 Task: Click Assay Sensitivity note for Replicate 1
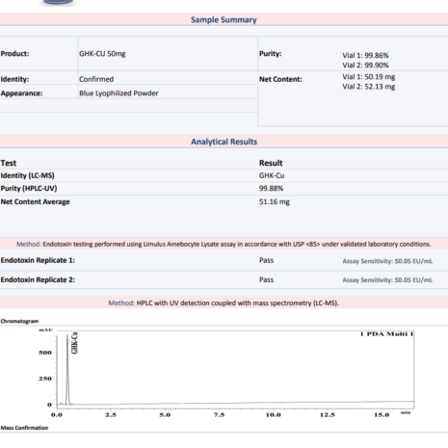point(387,261)
